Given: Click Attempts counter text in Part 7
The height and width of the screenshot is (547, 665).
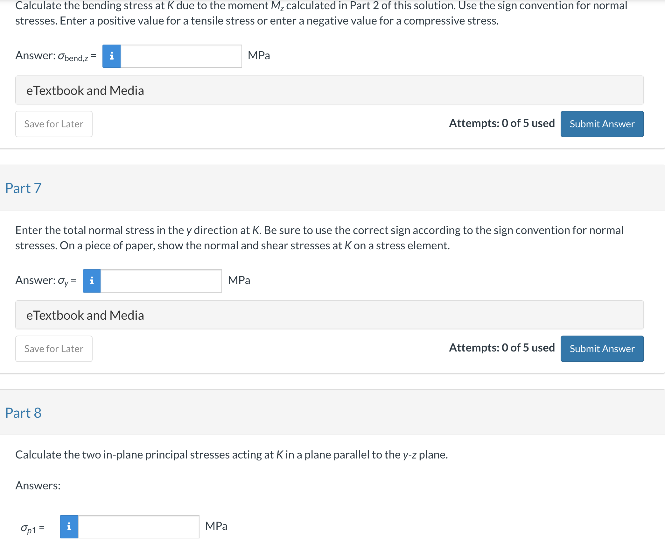Looking at the screenshot, I should pos(502,348).
